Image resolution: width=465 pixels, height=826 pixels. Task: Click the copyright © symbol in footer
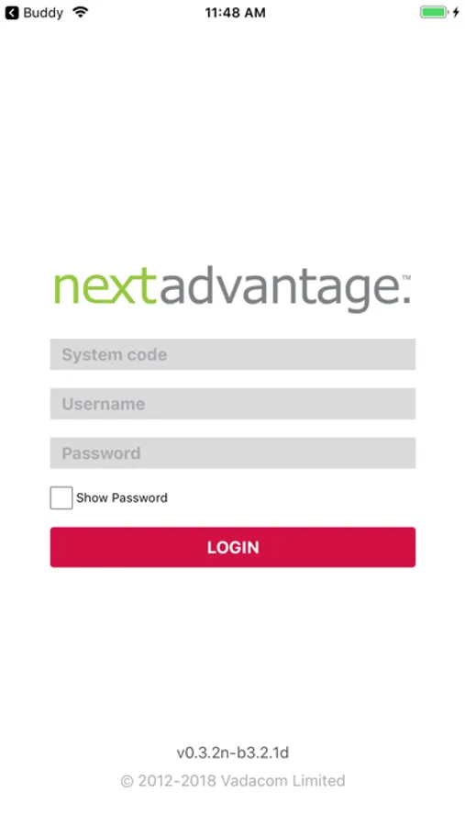pyautogui.click(x=127, y=781)
